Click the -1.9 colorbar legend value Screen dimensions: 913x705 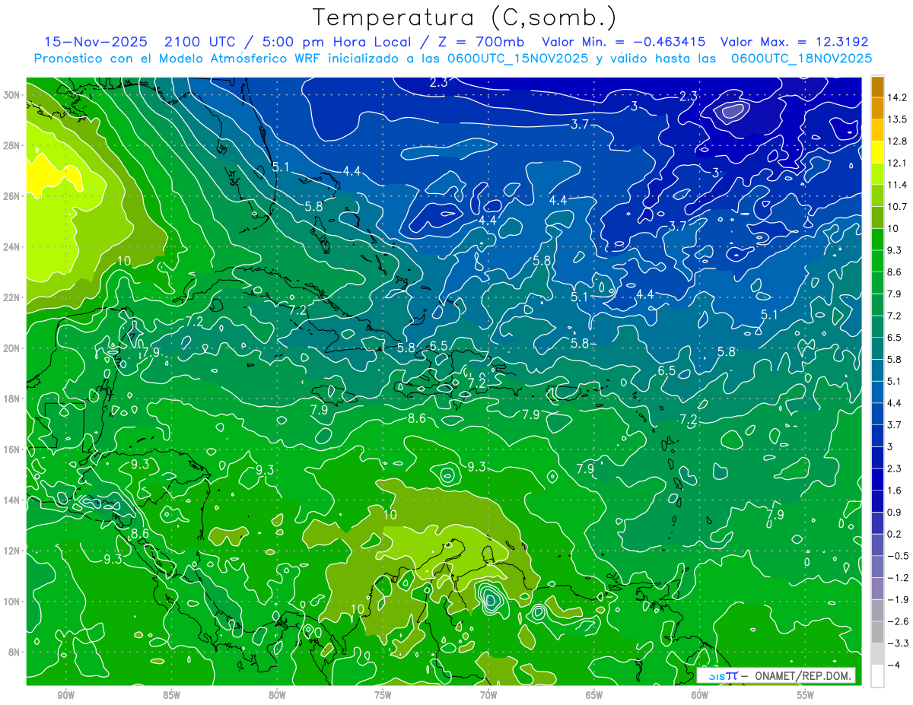(x=896, y=599)
